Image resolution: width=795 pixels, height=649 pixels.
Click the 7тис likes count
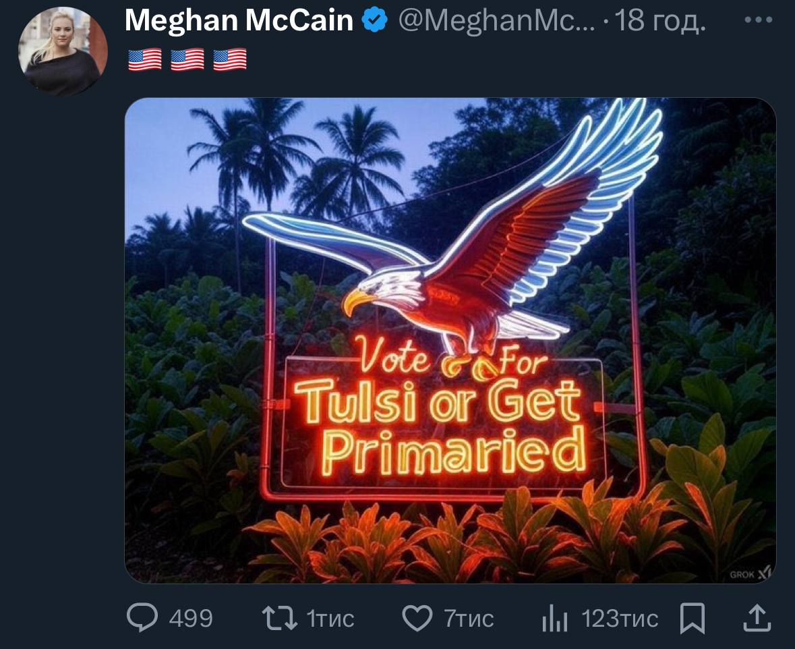point(469,618)
